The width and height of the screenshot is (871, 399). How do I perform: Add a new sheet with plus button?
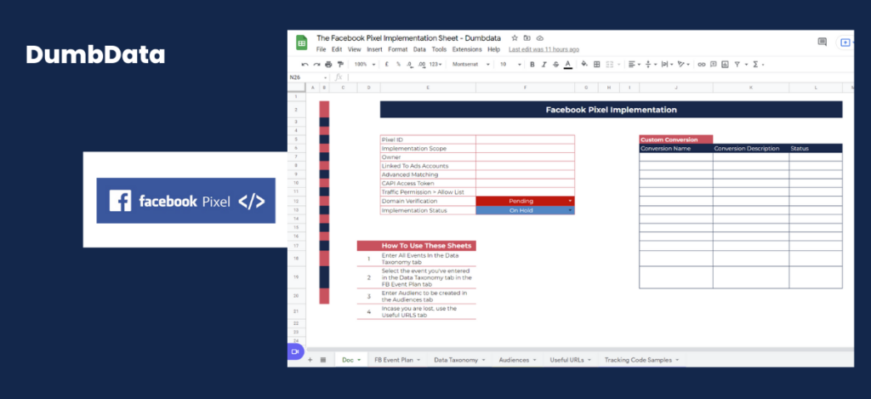coord(310,360)
